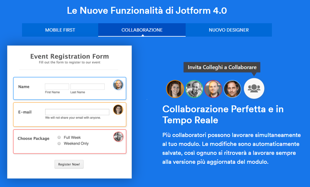This screenshot has width=310, height=187.
Task: Select the Full Week radio button
Action: click(x=59, y=137)
